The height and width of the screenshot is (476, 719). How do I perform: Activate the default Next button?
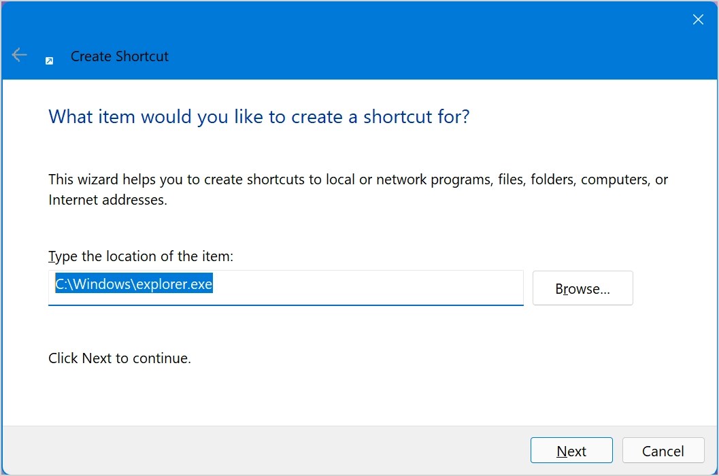571,451
